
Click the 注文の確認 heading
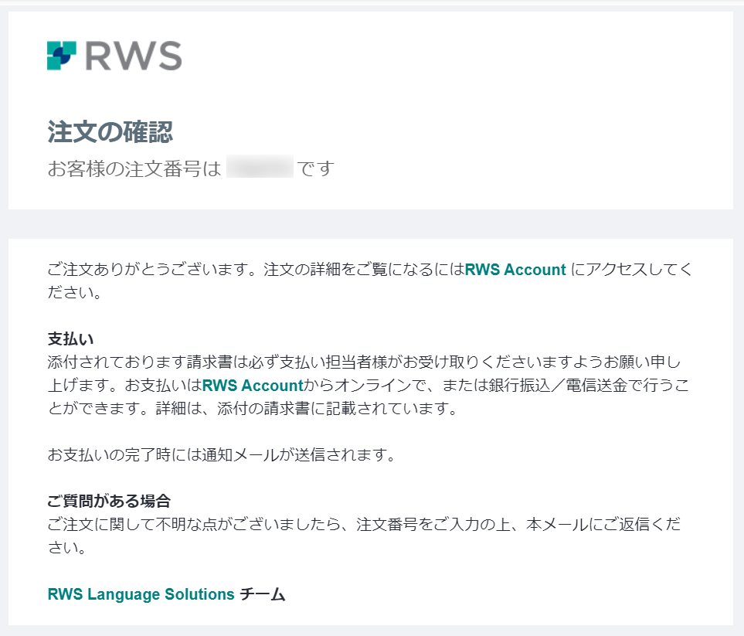click(x=110, y=132)
